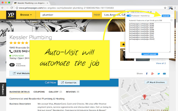Open the Browse dropdown menu
Image resolution: width=178 pixels, height=111 pixels.
point(26,15)
